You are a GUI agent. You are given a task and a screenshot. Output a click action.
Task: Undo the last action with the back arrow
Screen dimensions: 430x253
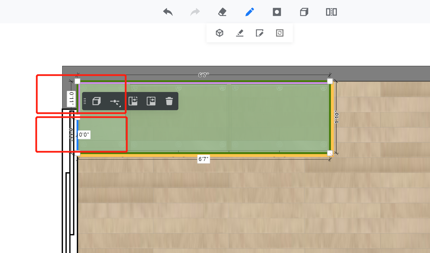point(168,12)
